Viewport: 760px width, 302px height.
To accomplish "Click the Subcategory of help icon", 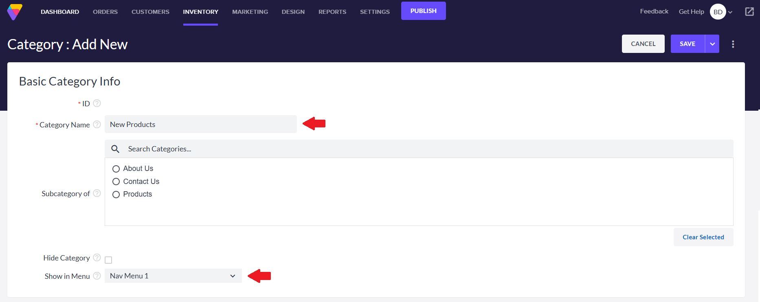I will [x=97, y=194].
